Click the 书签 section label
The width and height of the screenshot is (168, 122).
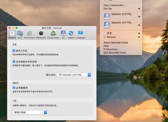15,101
